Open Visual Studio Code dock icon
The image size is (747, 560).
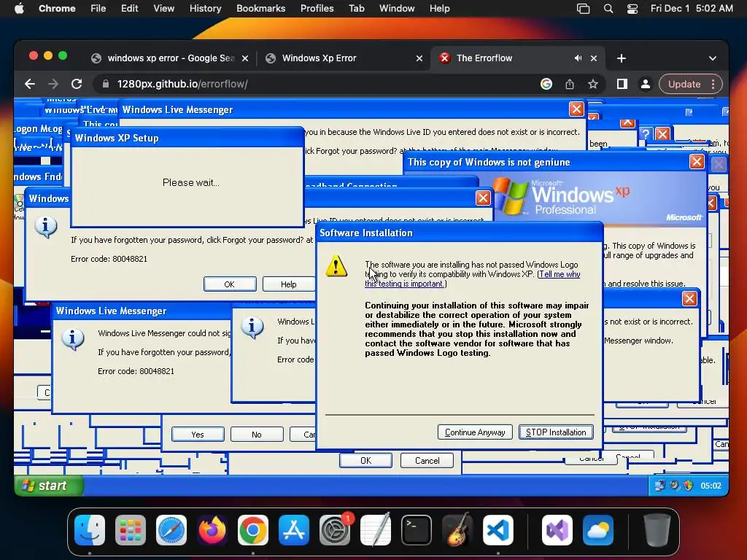coord(498,530)
